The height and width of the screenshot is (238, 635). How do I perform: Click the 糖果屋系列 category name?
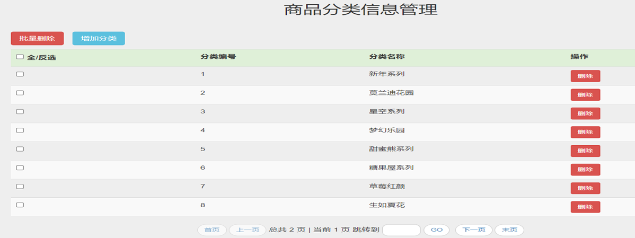391,167
